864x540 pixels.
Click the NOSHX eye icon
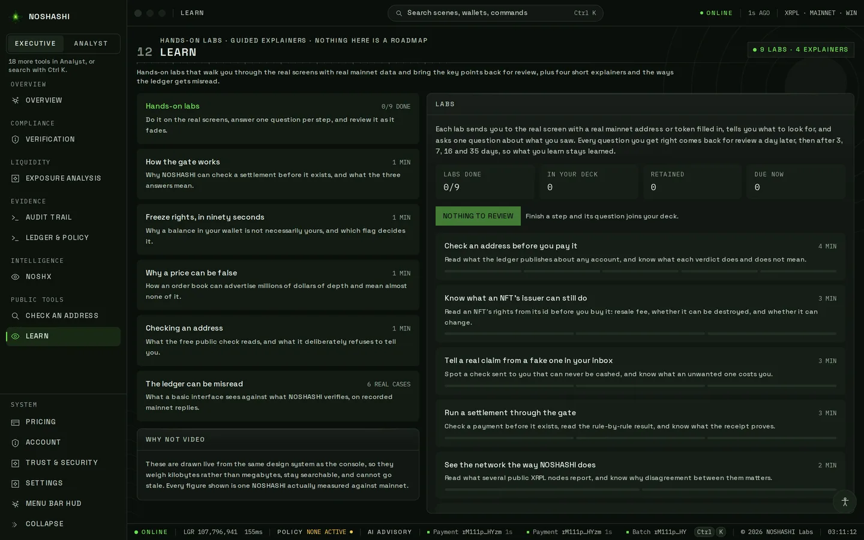[16, 277]
